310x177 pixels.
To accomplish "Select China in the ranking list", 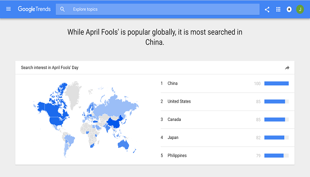I will [172, 84].
